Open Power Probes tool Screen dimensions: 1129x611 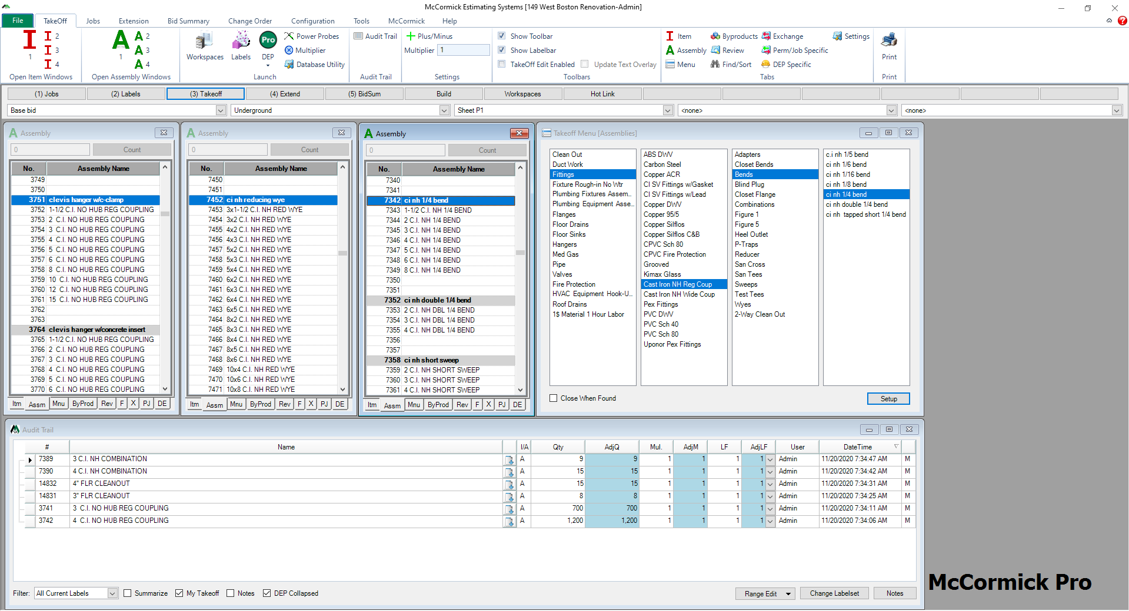pyautogui.click(x=312, y=36)
